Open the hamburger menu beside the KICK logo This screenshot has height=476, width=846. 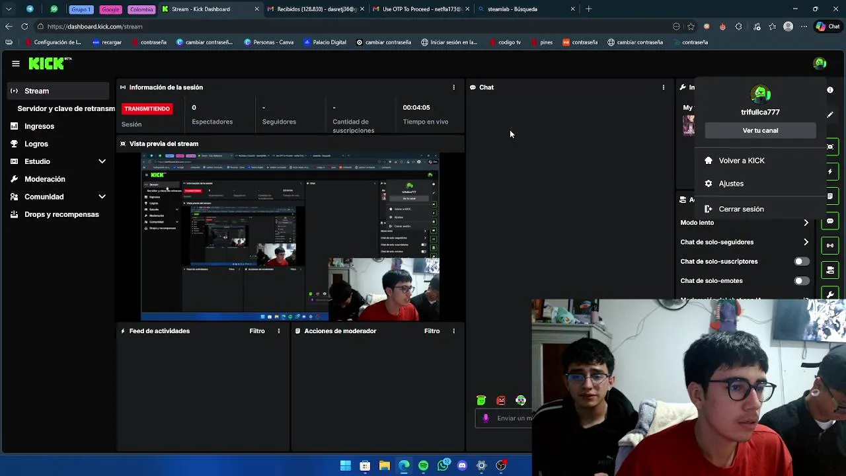point(15,63)
